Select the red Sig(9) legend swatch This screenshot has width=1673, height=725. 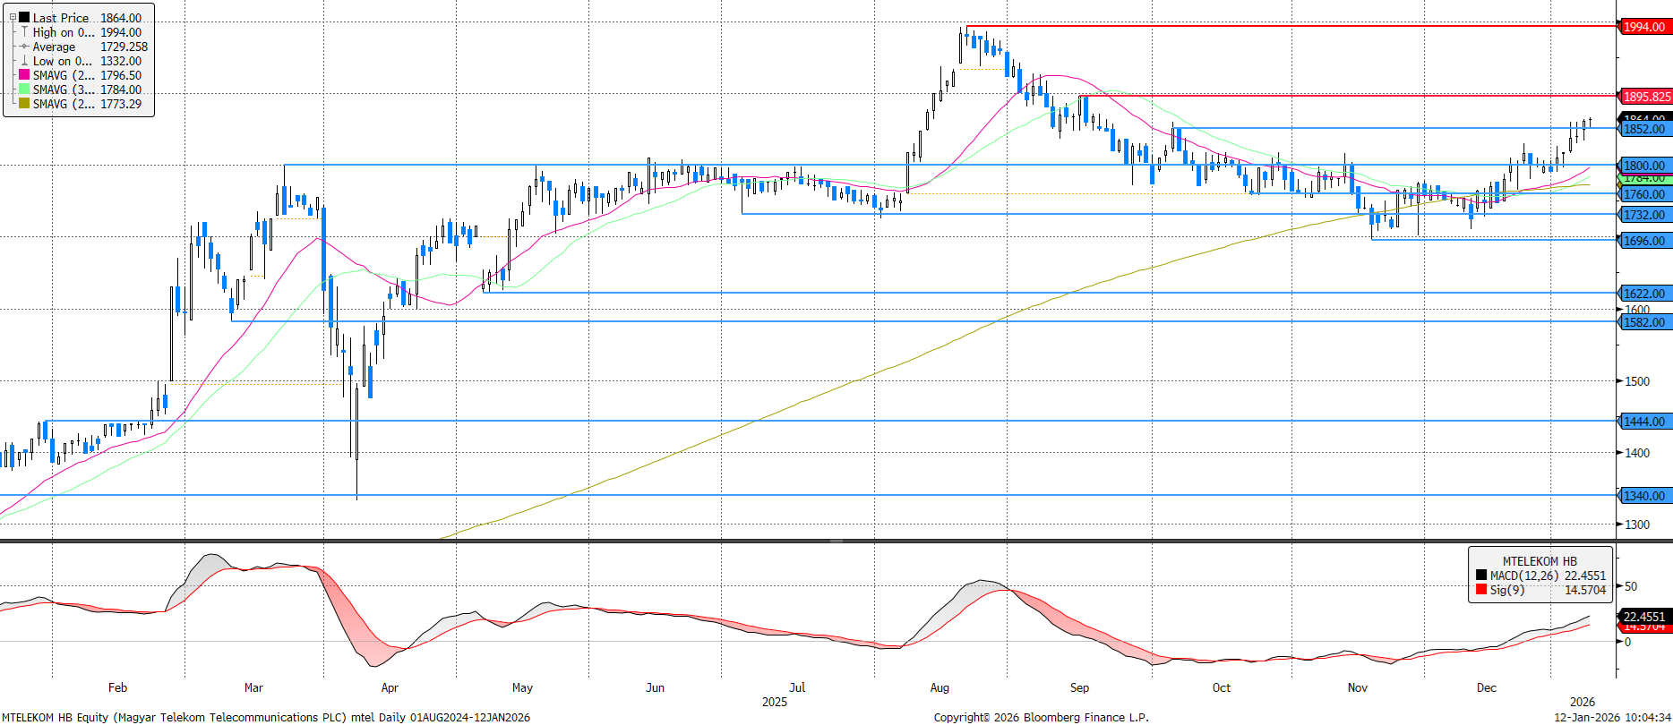click(1481, 590)
